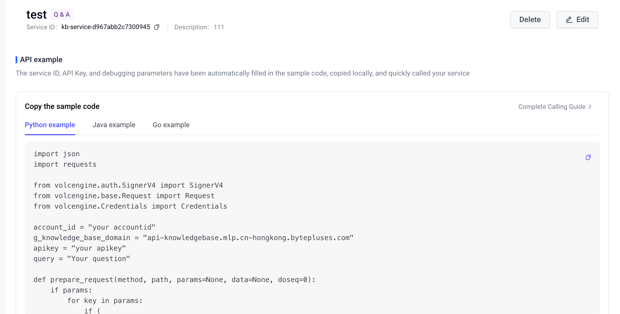Click the account_id assignment code line

[94, 227]
